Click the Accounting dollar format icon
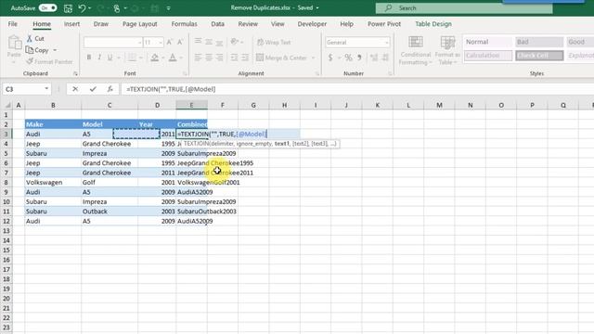 point(330,58)
